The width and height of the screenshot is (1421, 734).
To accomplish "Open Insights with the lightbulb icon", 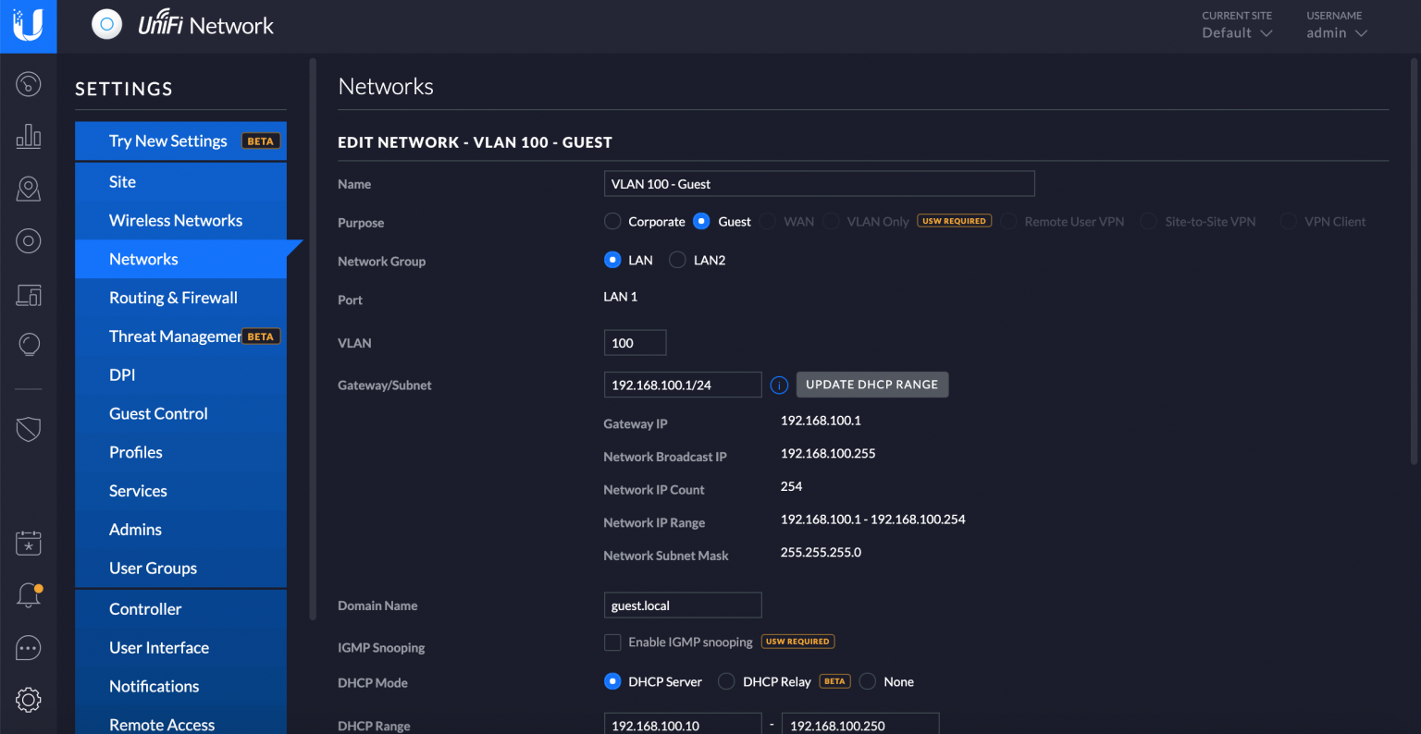I will tap(28, 344).
